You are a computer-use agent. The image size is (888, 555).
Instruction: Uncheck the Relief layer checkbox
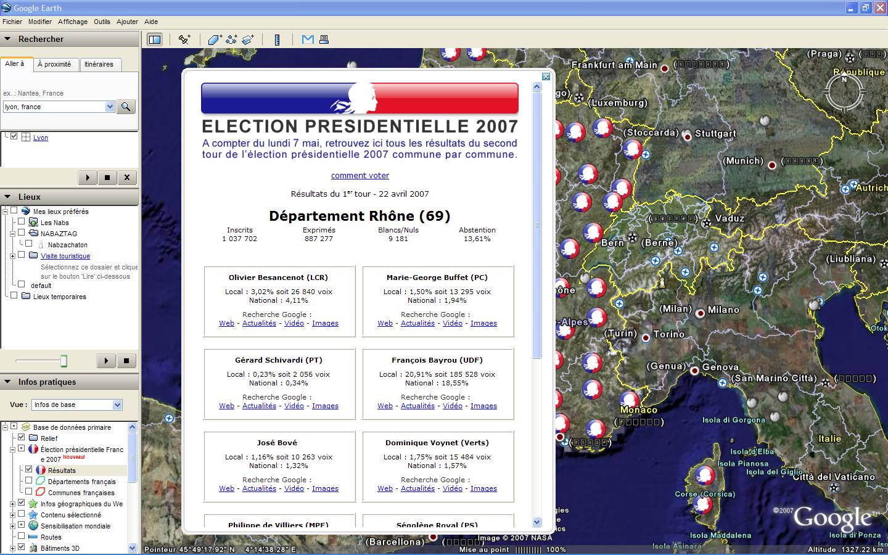click(21, 438)
